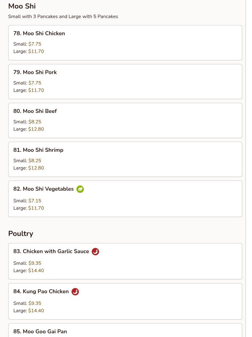
Task: Open 81. Moo Shi Shrimp entry
Action: point(38,150)
